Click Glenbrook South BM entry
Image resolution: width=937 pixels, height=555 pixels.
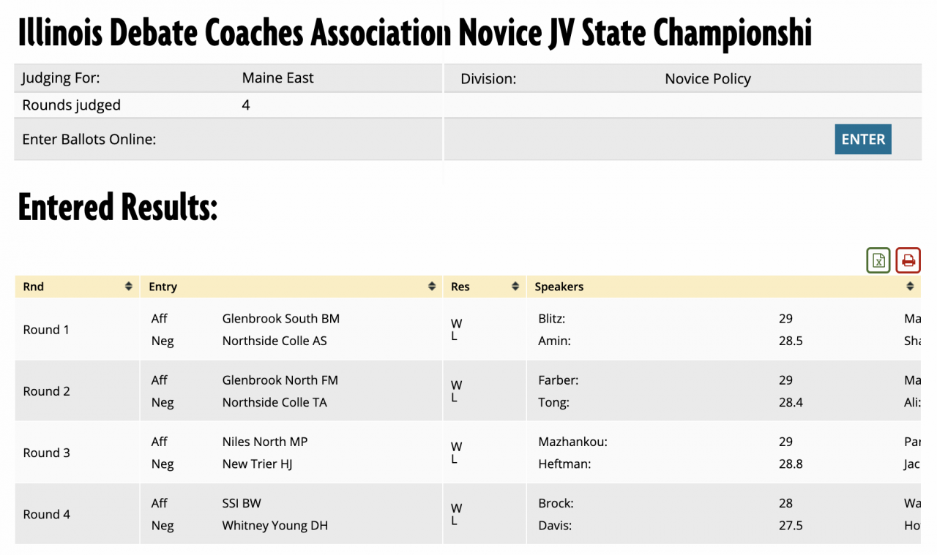coord(280,319)
